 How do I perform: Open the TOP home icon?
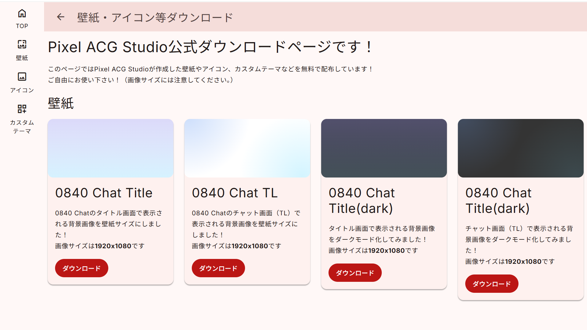[x=22, y=13]
